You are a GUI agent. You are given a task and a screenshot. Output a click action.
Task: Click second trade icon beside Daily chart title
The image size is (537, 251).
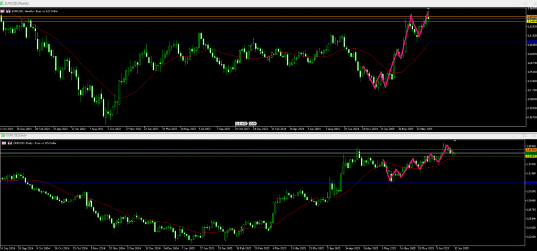tap(8, 143)
